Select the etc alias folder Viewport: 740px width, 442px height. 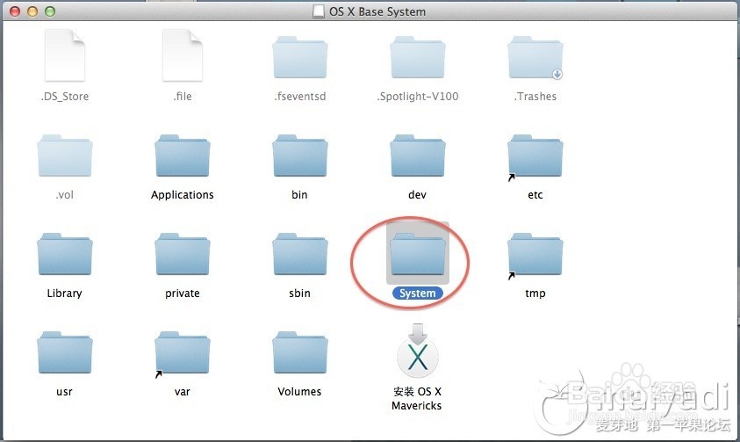click(535, 156)
